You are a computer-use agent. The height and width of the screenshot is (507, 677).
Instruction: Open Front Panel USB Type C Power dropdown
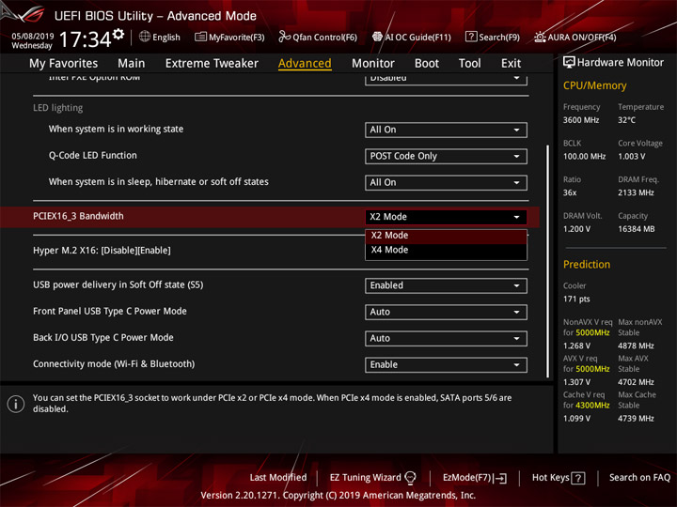[x=446, y=312]
